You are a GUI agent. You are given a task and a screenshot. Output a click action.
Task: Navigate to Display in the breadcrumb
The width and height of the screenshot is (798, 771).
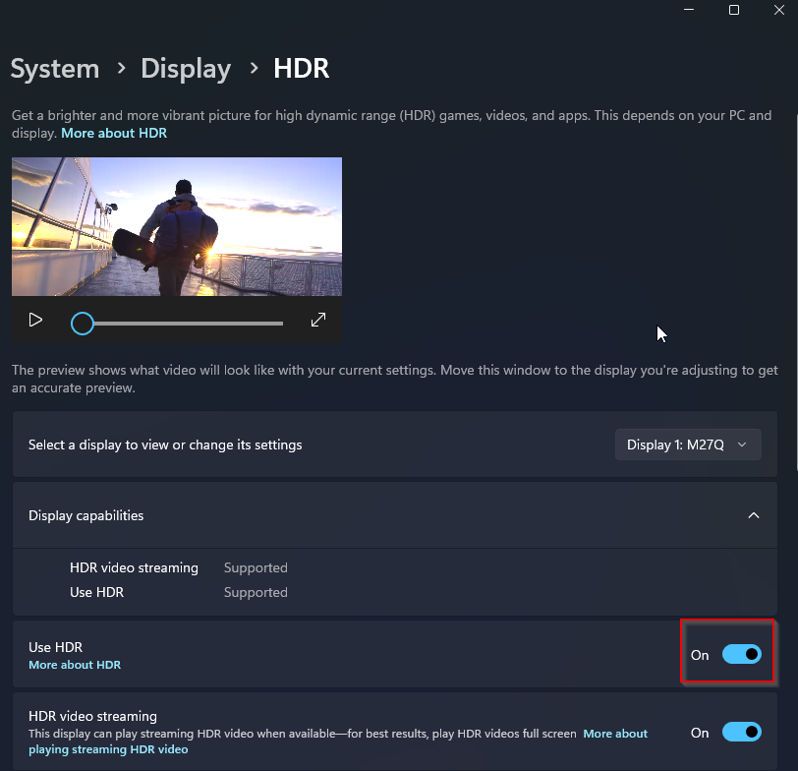pyautogui.click(x=186, y=69)
